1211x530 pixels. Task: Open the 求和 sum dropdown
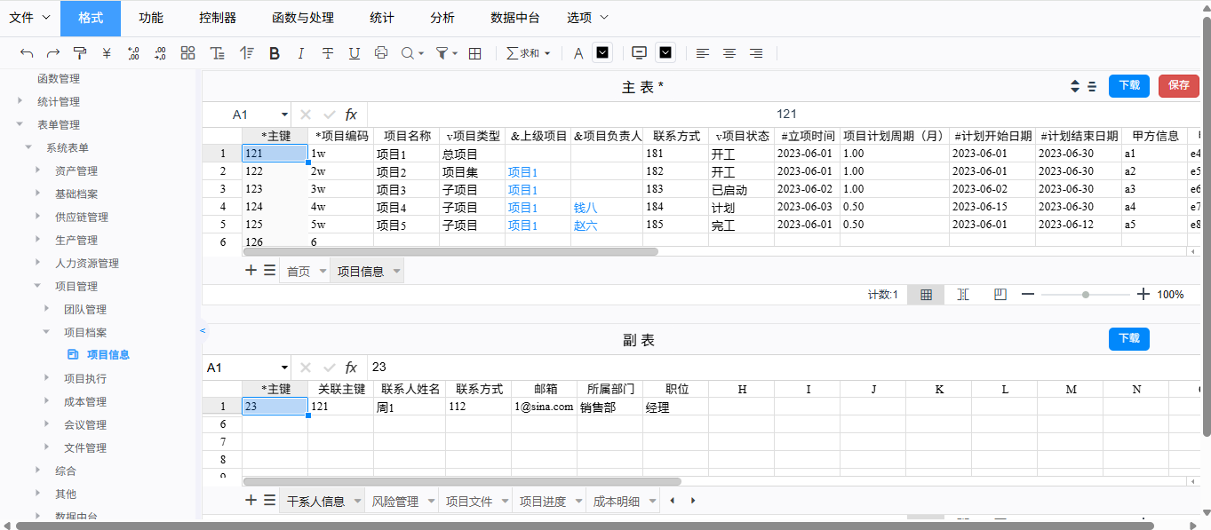[528, 53]
